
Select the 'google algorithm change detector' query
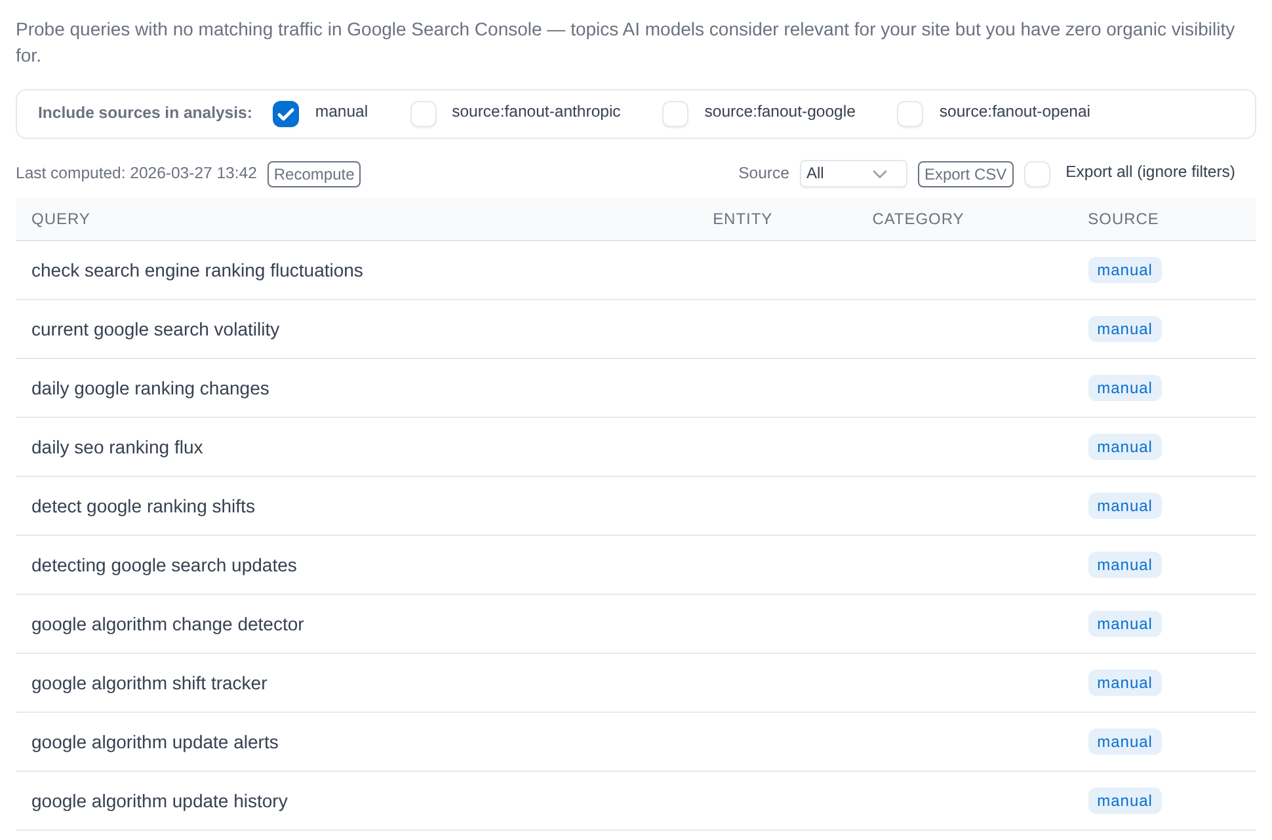167,624
